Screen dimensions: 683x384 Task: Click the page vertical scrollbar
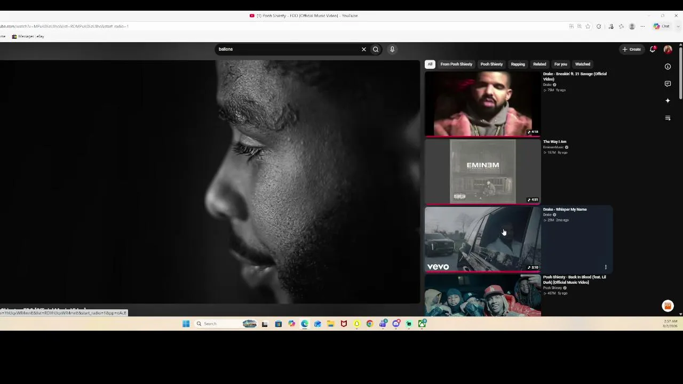pyautogui.click(x=680, y=74)
